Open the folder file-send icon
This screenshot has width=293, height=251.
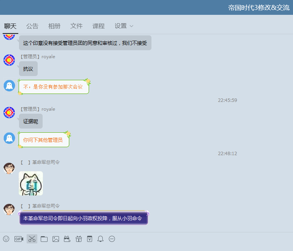tap(44, 239)
